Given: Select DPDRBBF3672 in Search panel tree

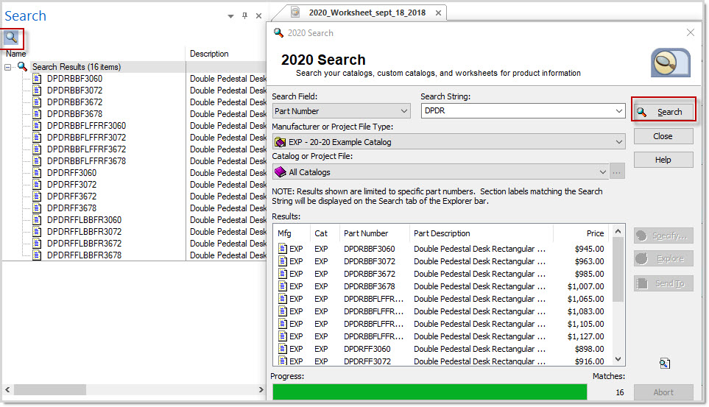Looking at the screenshot, I should coord(74,102).
